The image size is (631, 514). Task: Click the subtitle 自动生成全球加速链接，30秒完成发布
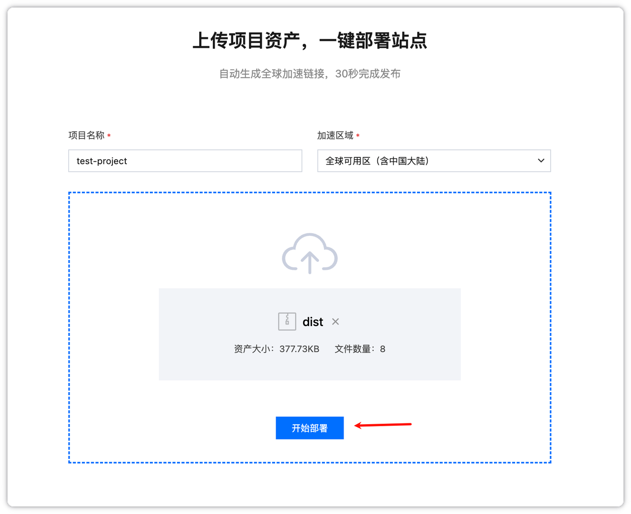coord(310,74)
